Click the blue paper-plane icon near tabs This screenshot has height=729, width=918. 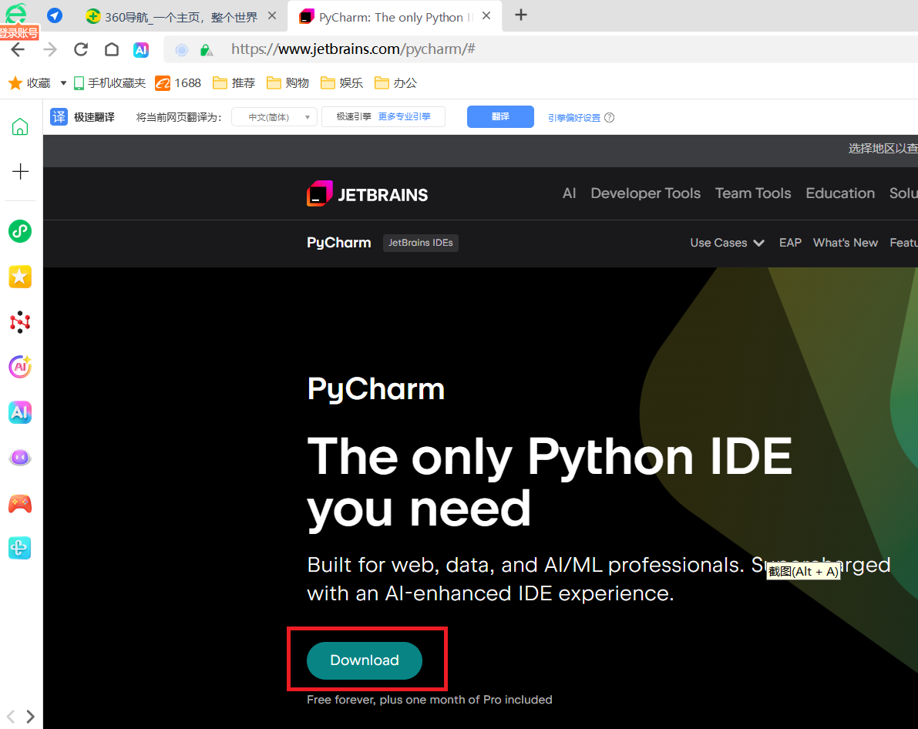(x=55, y=16)
